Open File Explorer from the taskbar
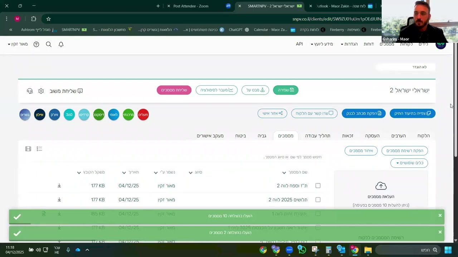The image size is (458, 257). (368, 250)
